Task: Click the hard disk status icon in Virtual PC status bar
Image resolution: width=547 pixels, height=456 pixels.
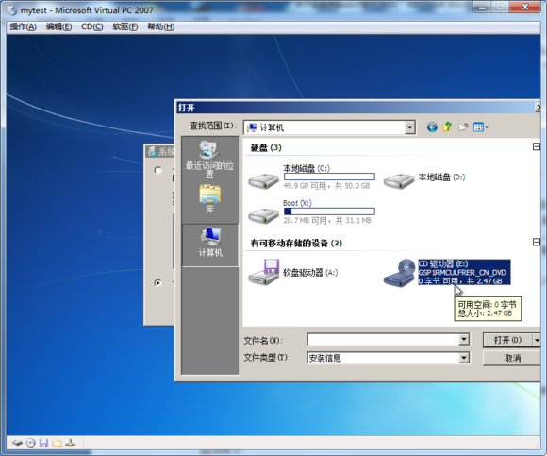Action: 17,443
